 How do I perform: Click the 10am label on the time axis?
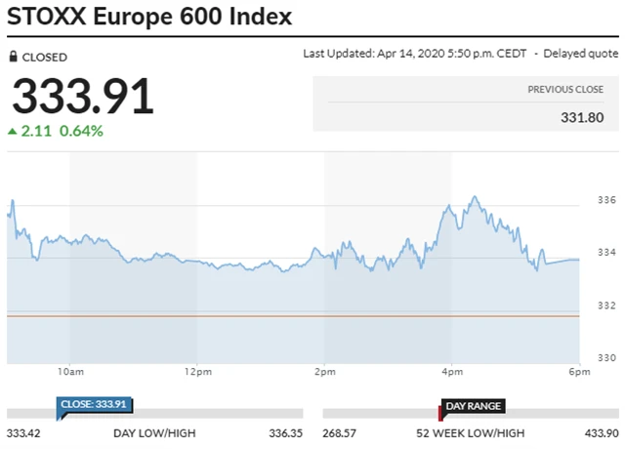coord(69,372)
